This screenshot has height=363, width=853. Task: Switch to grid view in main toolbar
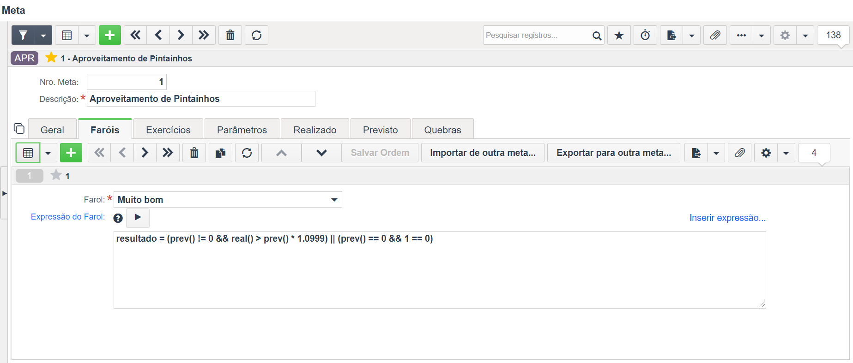pyautogui.click(x=67, y=35)
